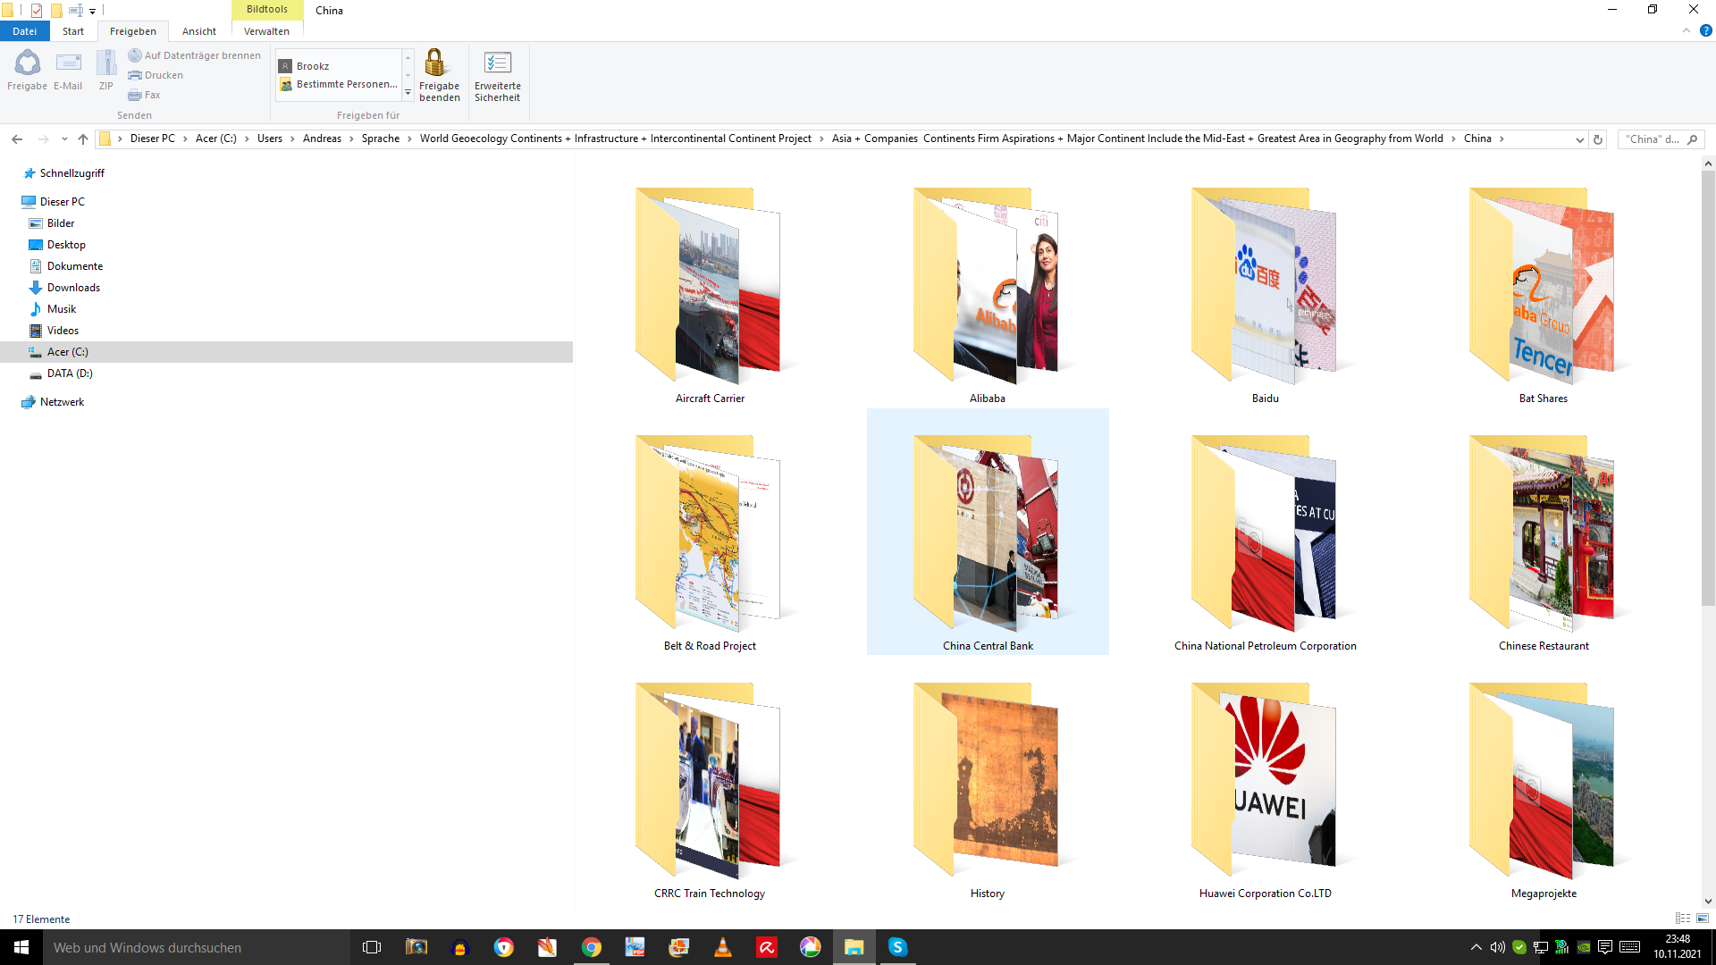Screen dimensions: 1716x965
Task: Switch to the Freigeben tab
Action: [x=133, y=31]
